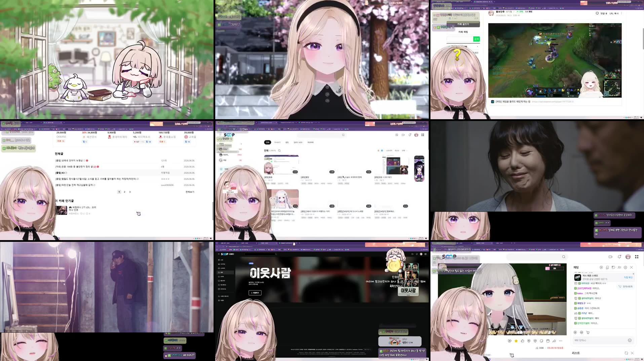The width and height of the screenshot is (644, 361).
Task: Click the apps grid icon on the VOD list page
Action: [x=423, y=135]
